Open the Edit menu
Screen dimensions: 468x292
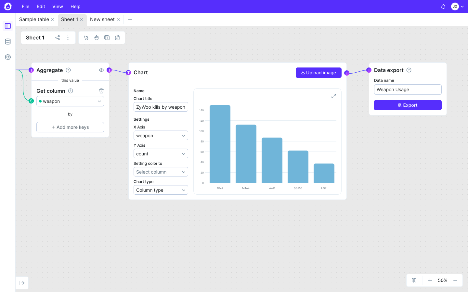pyautogui.click(x=41, y=6)
